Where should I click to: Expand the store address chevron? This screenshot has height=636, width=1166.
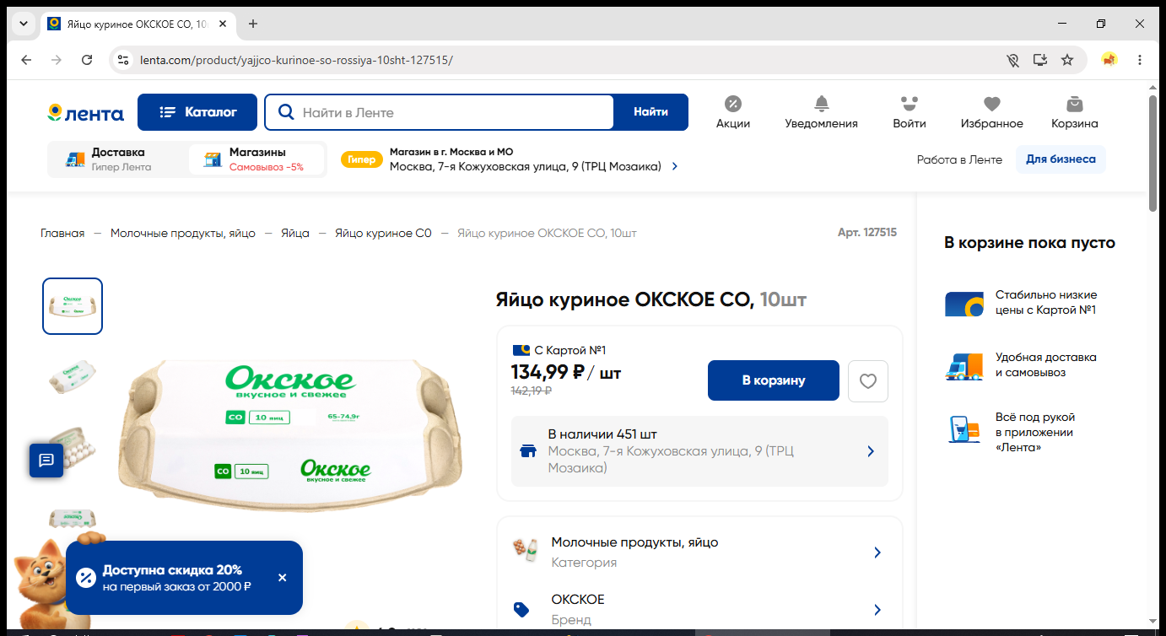point(675,167)
